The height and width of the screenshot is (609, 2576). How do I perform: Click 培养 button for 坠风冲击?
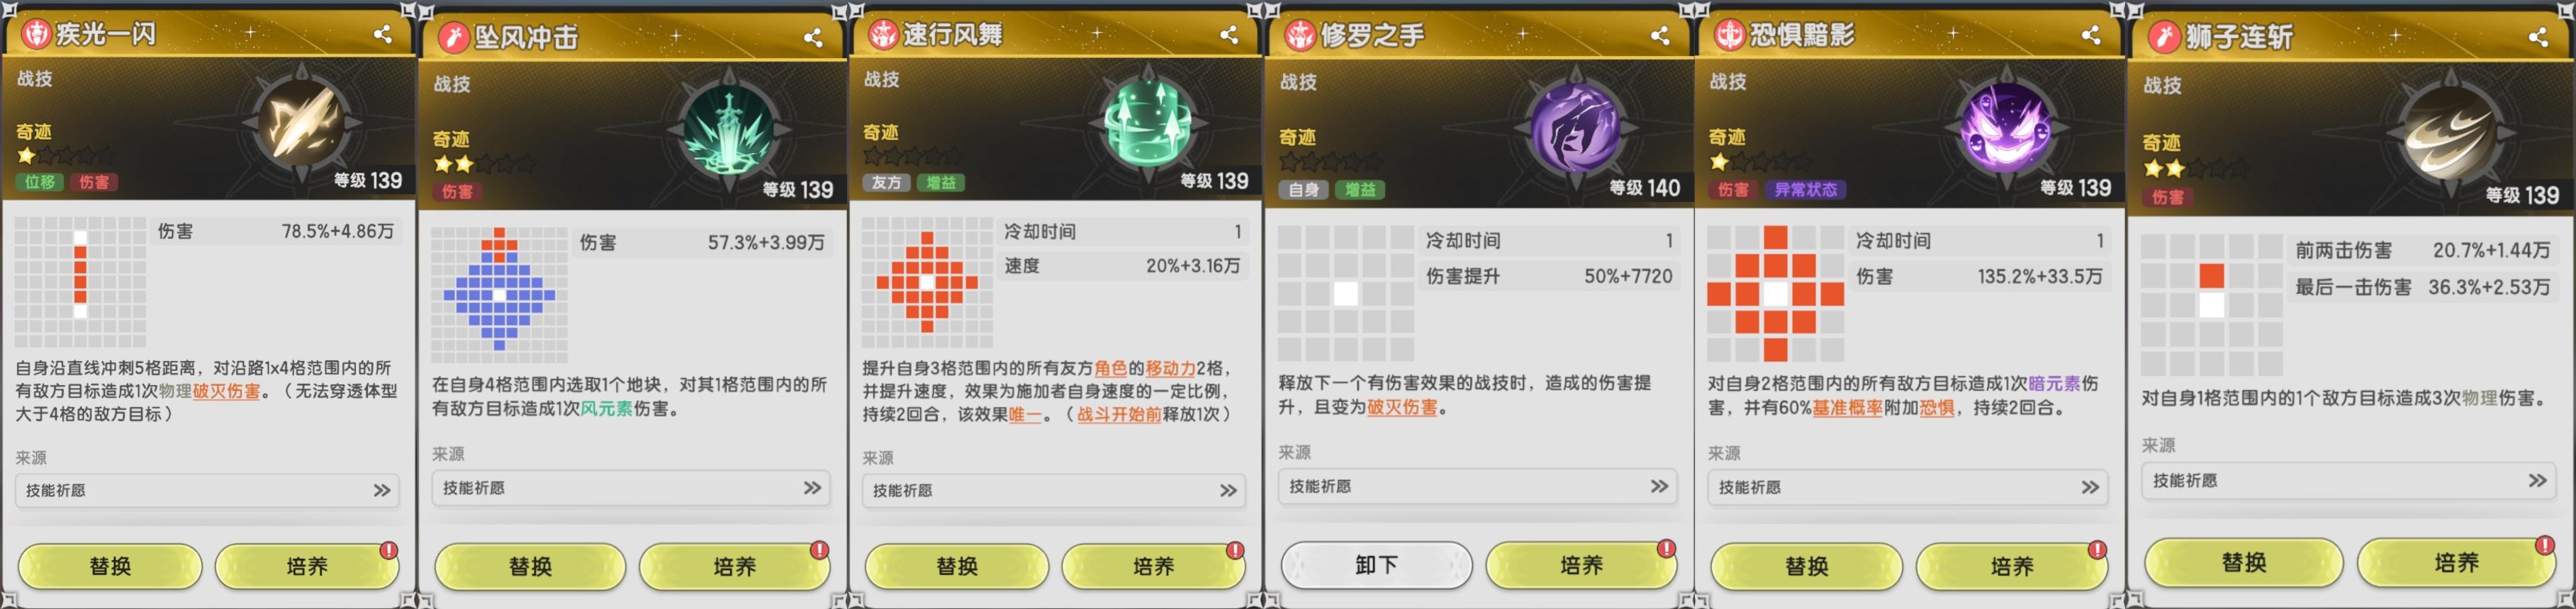734,566
